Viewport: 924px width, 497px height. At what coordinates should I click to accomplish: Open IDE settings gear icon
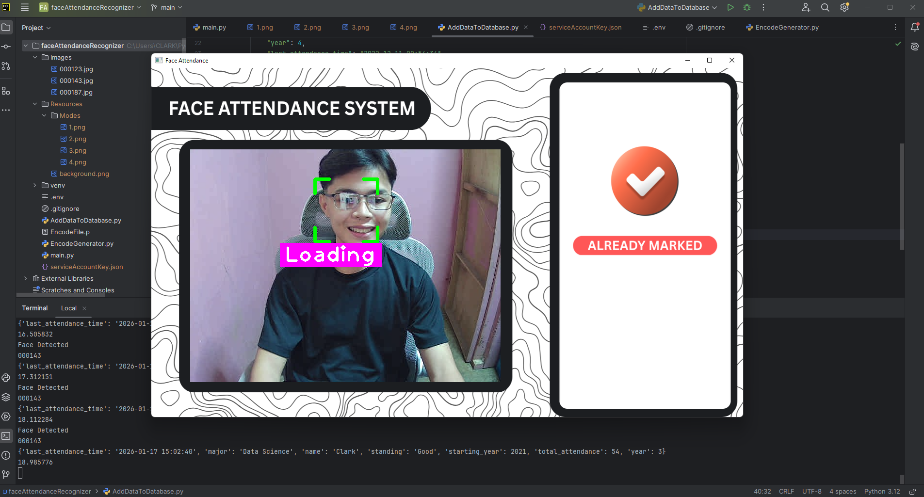pos(844,7)
